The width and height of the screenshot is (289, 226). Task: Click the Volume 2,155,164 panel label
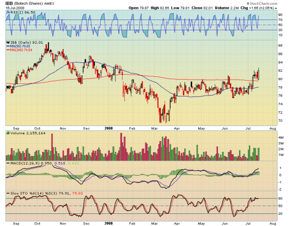(28, 133)
